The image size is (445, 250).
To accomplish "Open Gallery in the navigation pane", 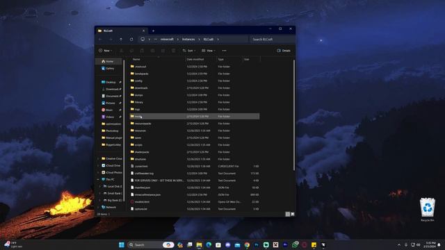I will pos(109,68).
